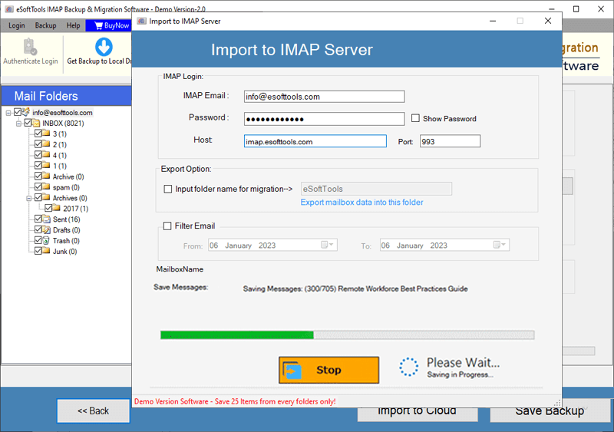Select the 4 (1) folder row

(x=60, y=155)
